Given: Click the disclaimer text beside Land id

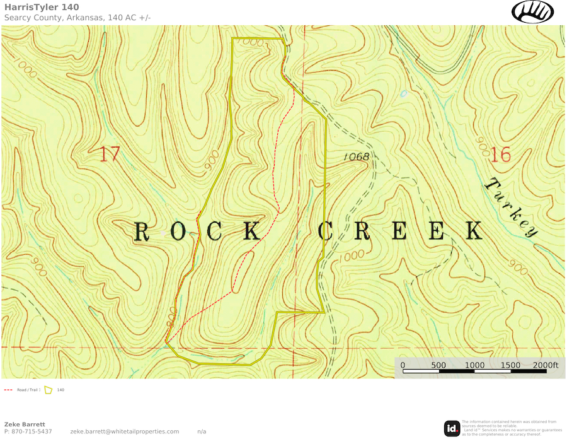Looking at the screenshot, I should [511, 428].
